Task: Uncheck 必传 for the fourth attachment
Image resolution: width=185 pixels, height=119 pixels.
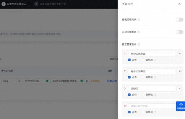Action: tap(129, 112)
